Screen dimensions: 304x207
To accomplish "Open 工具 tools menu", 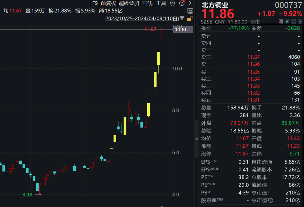I will point(161,3).
